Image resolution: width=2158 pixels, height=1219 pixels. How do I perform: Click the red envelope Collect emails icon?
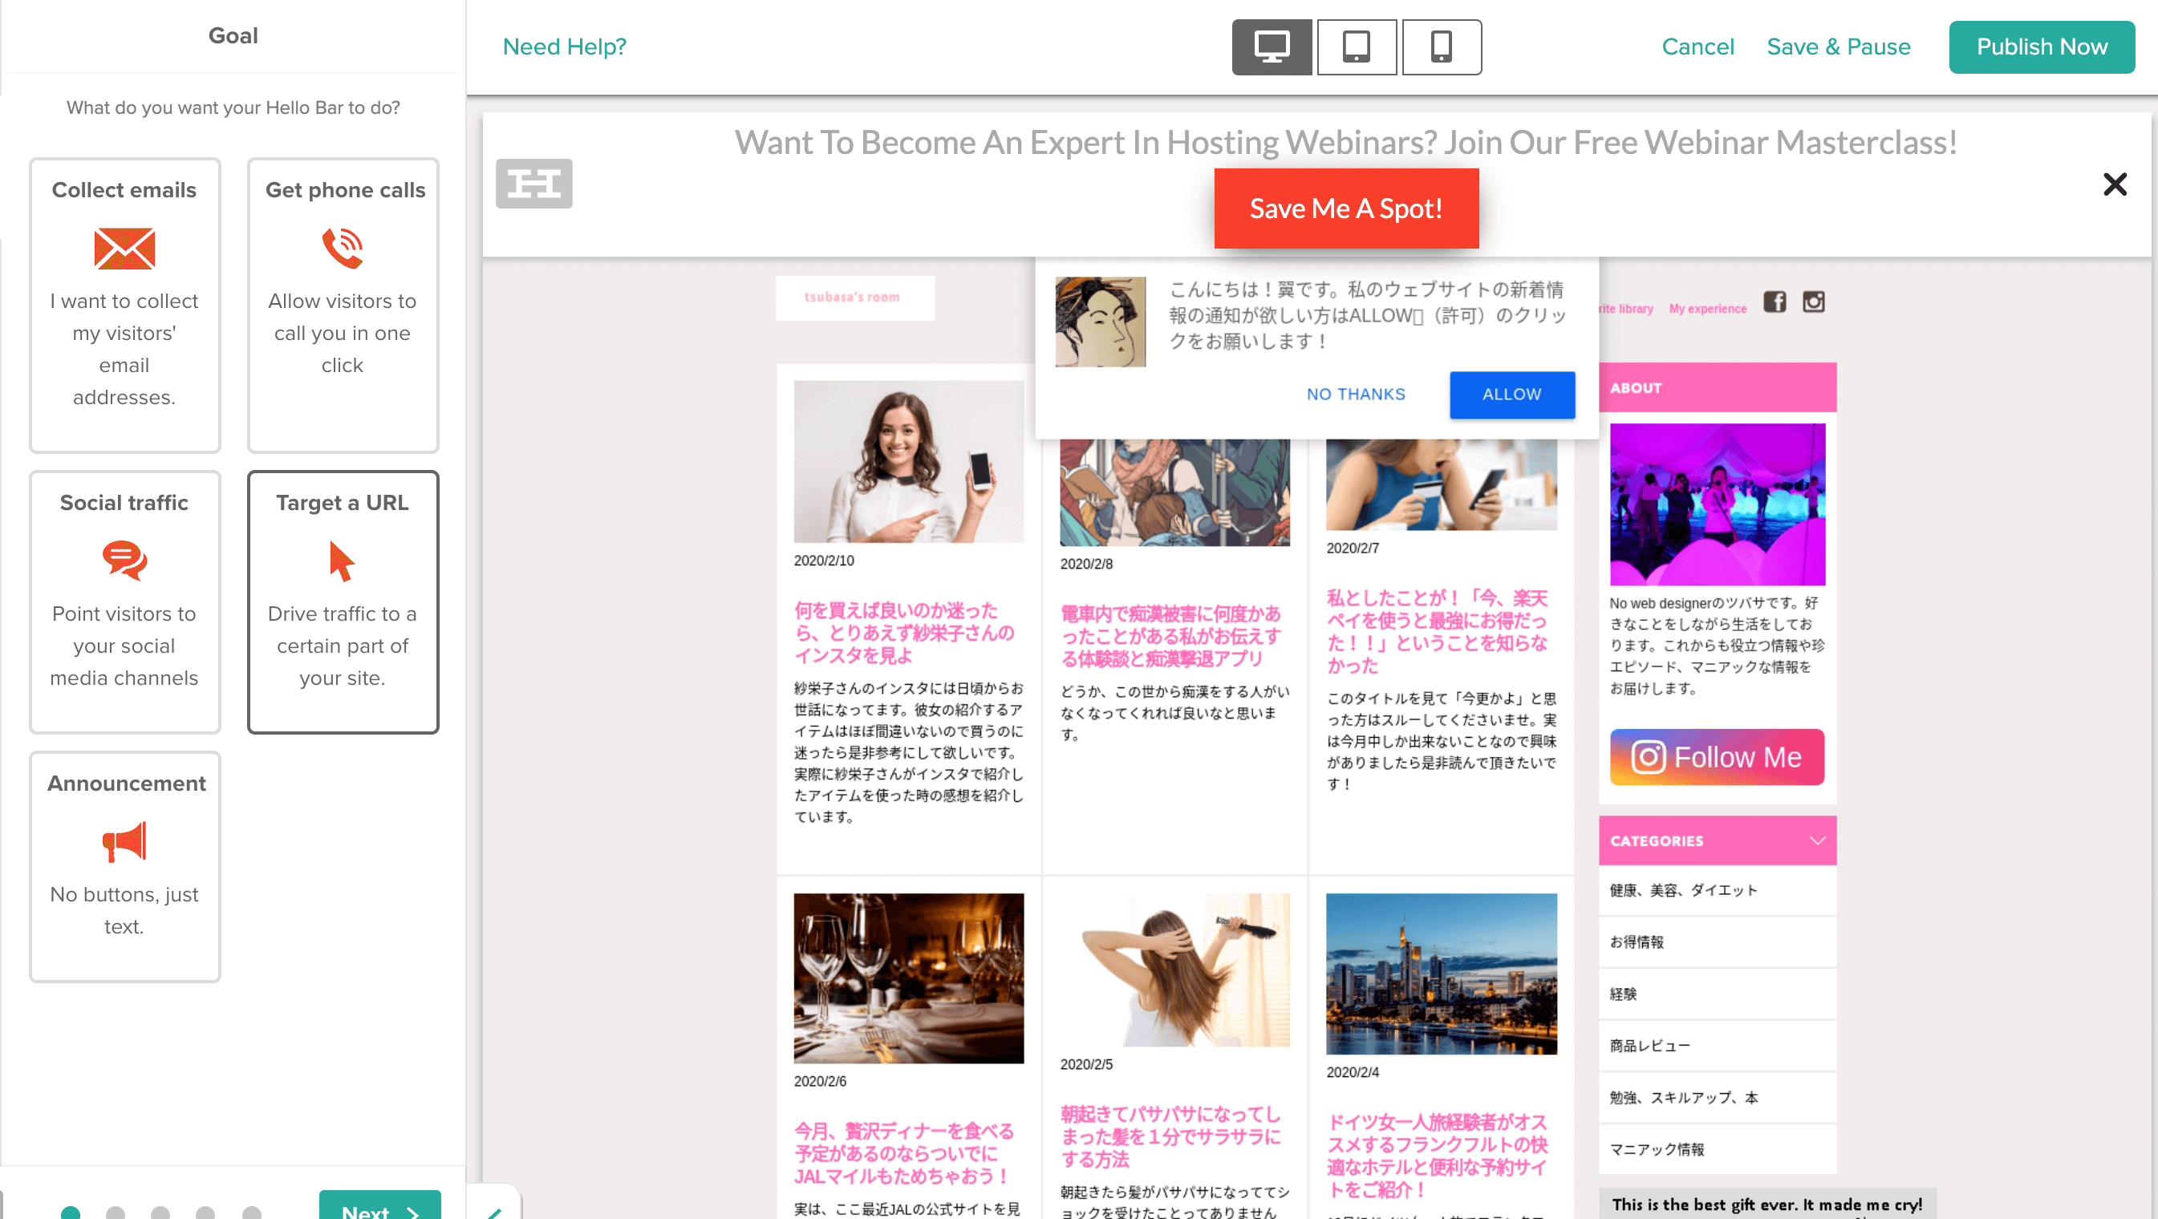pos(124,248)
